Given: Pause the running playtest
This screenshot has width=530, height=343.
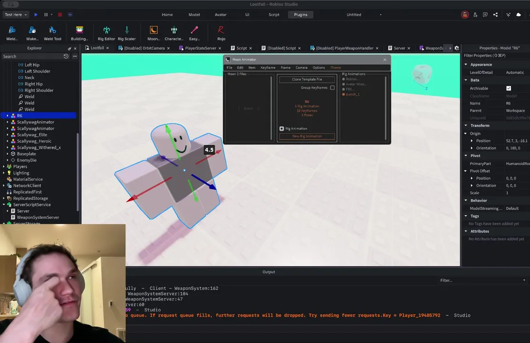Looking at the screenshot, I should coord(46,15).
